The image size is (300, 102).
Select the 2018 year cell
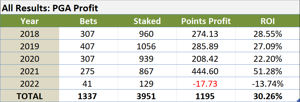(30, 34)
